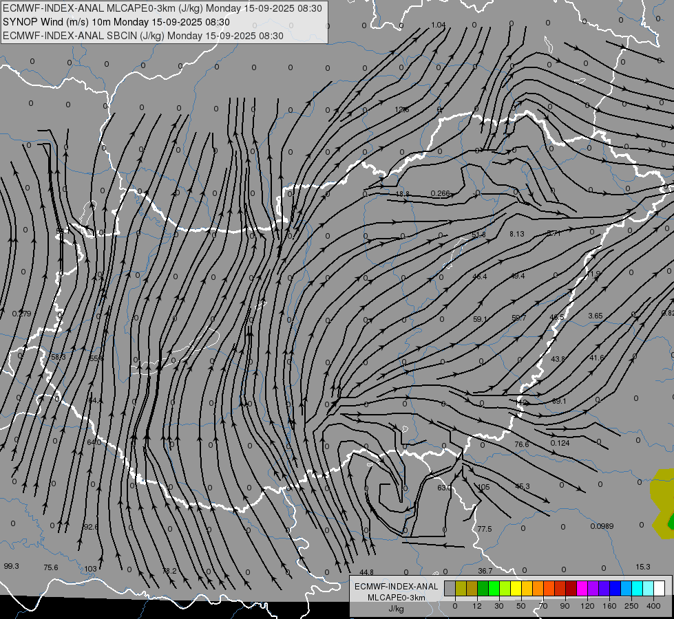Click the map value 3.65
The height and width of the screenshot is (619, 674).
596,316
